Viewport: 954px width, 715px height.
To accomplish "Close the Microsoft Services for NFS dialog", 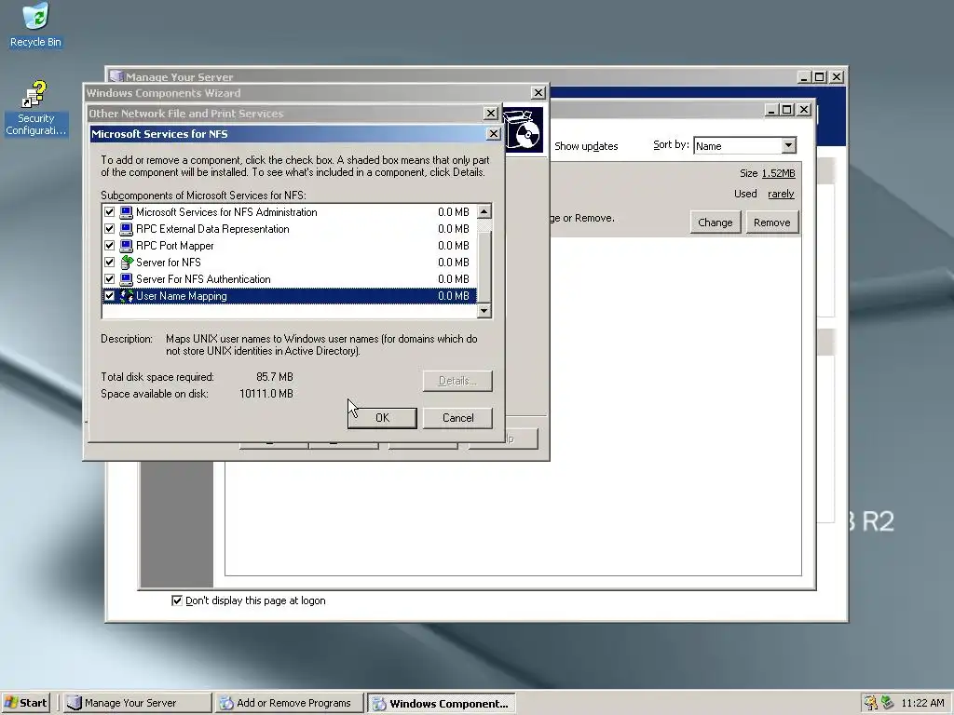I will coord(494,134).
